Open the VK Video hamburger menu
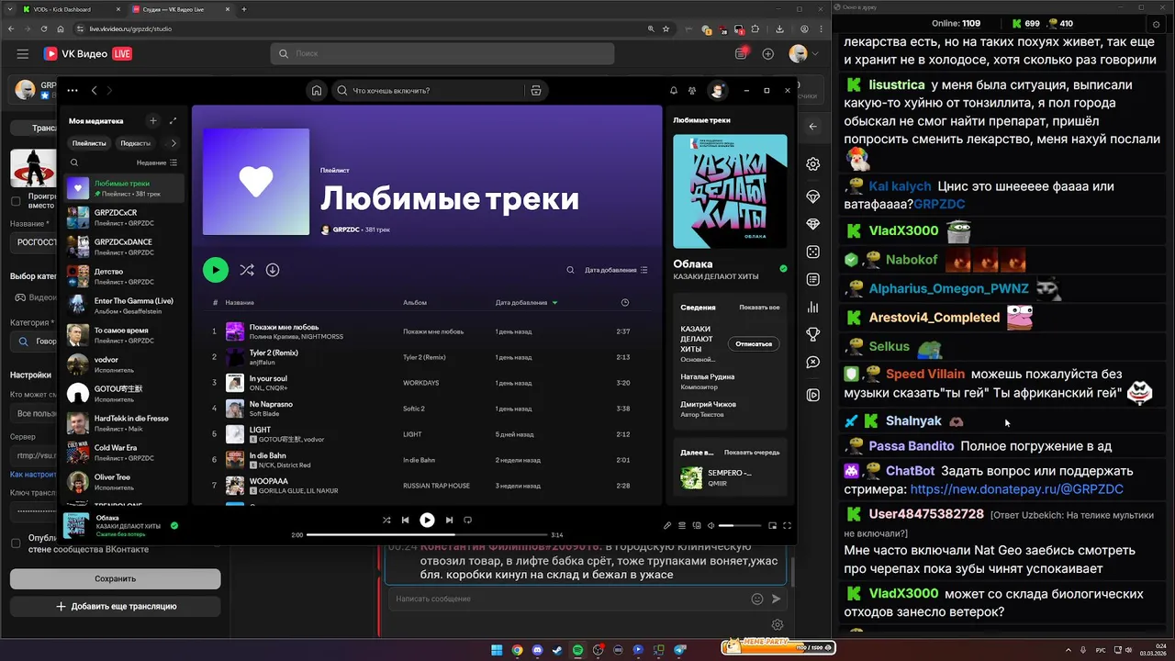The image size is (1175, 661). pyautogui.click(x=22, y=54)
